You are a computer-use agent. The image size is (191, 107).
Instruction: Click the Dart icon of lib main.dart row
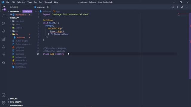point(15,38)
